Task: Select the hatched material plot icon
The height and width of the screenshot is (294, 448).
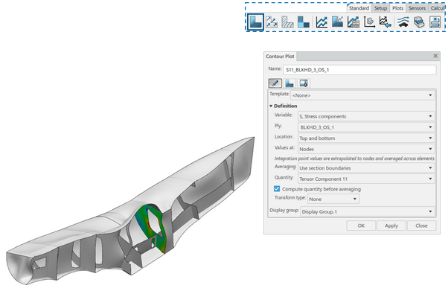Action: (287, 22)
